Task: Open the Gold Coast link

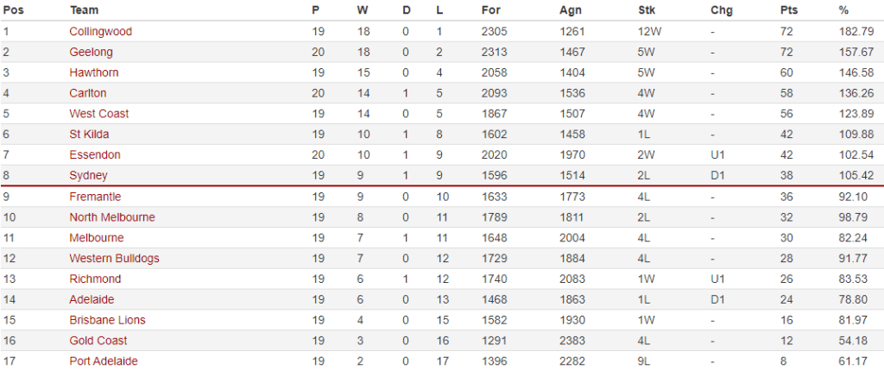Action: point(98,341)
